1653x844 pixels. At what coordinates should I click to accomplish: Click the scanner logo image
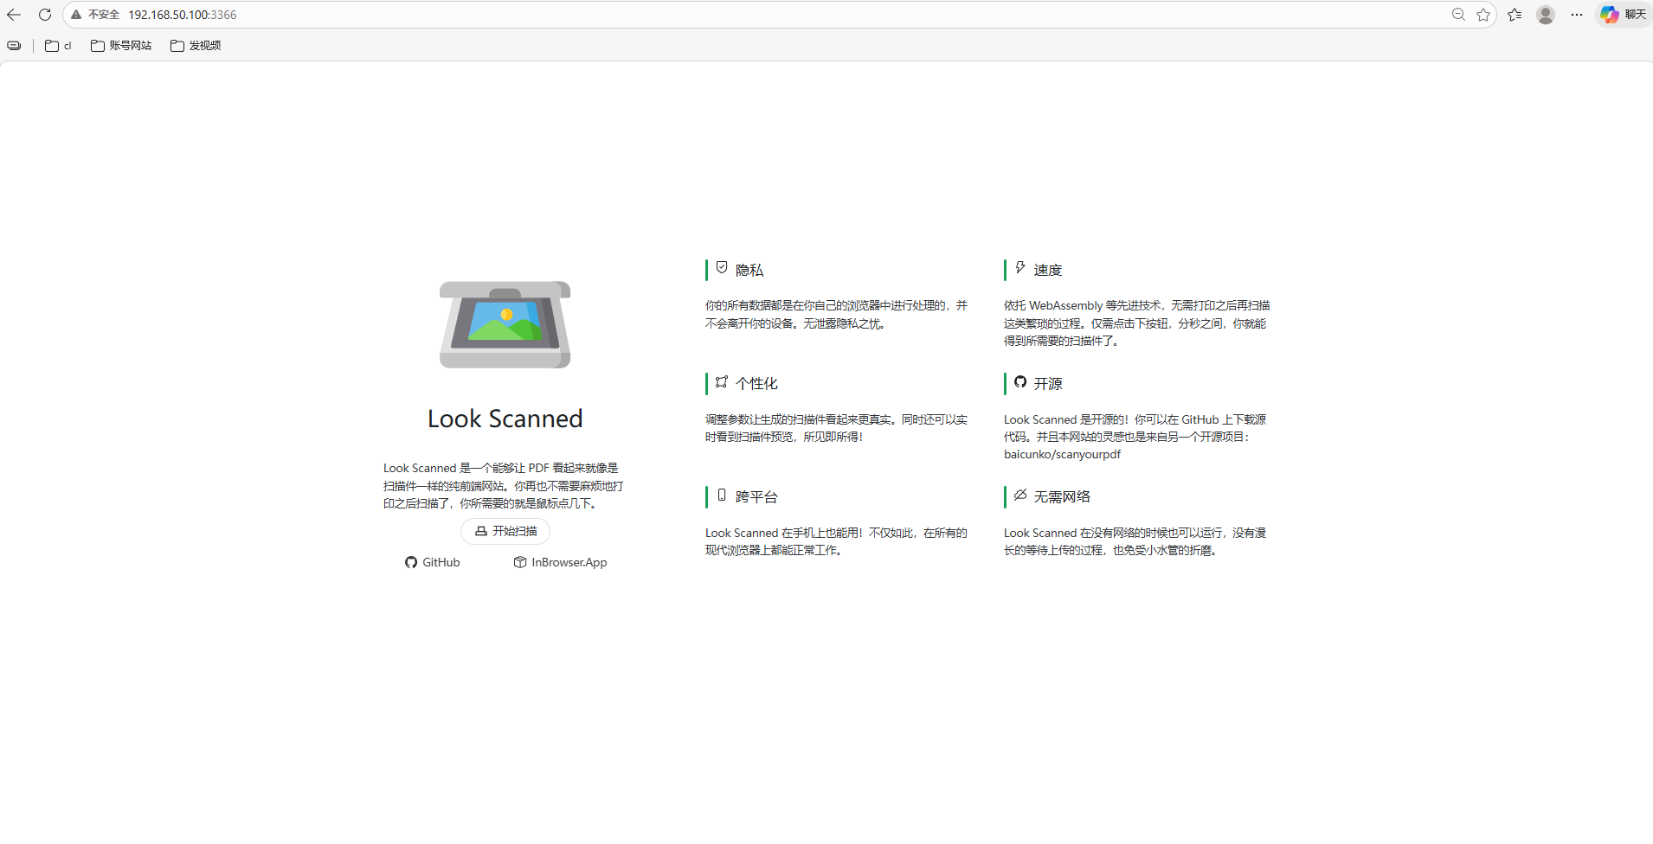(505, 324)
